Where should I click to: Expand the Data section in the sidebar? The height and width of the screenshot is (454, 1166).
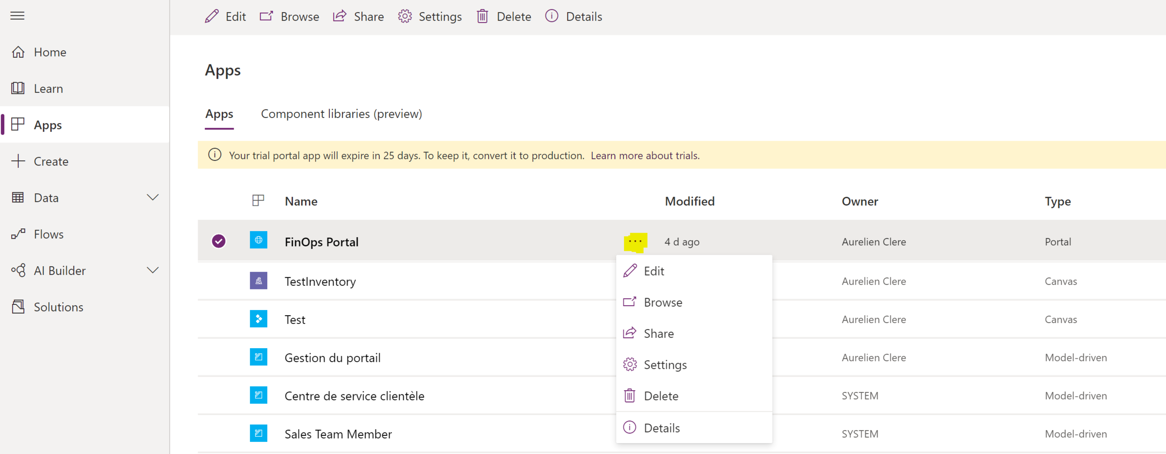click(153, 197)
